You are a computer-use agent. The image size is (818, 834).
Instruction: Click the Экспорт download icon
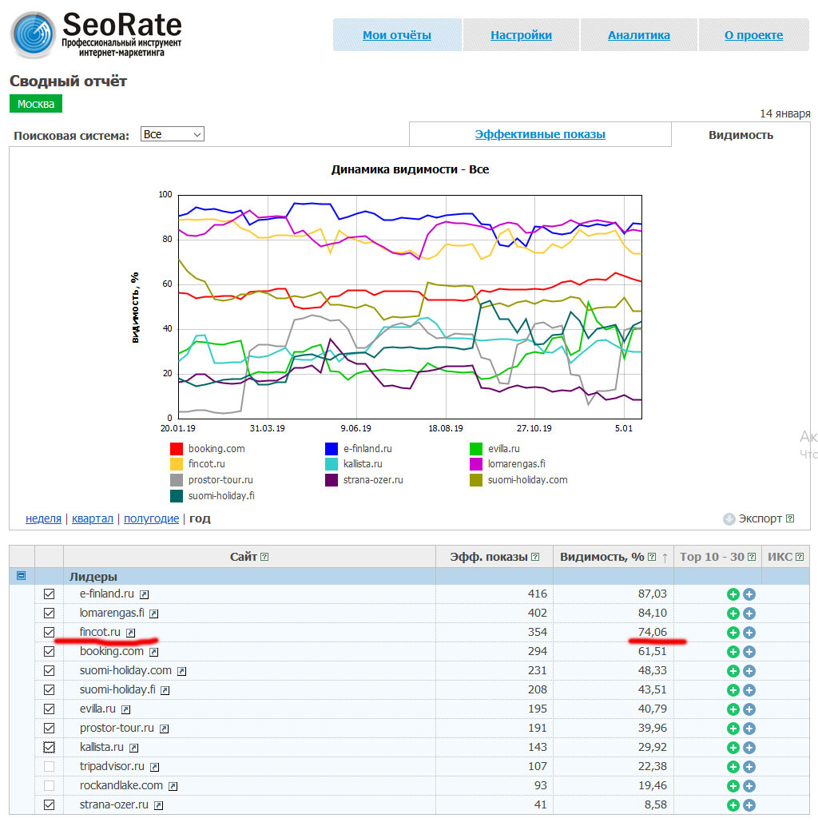coord(729,519)
